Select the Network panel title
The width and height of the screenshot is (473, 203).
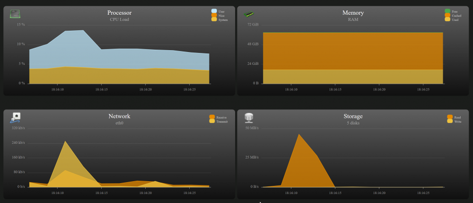pyautogui.click(x=120, y=116)
